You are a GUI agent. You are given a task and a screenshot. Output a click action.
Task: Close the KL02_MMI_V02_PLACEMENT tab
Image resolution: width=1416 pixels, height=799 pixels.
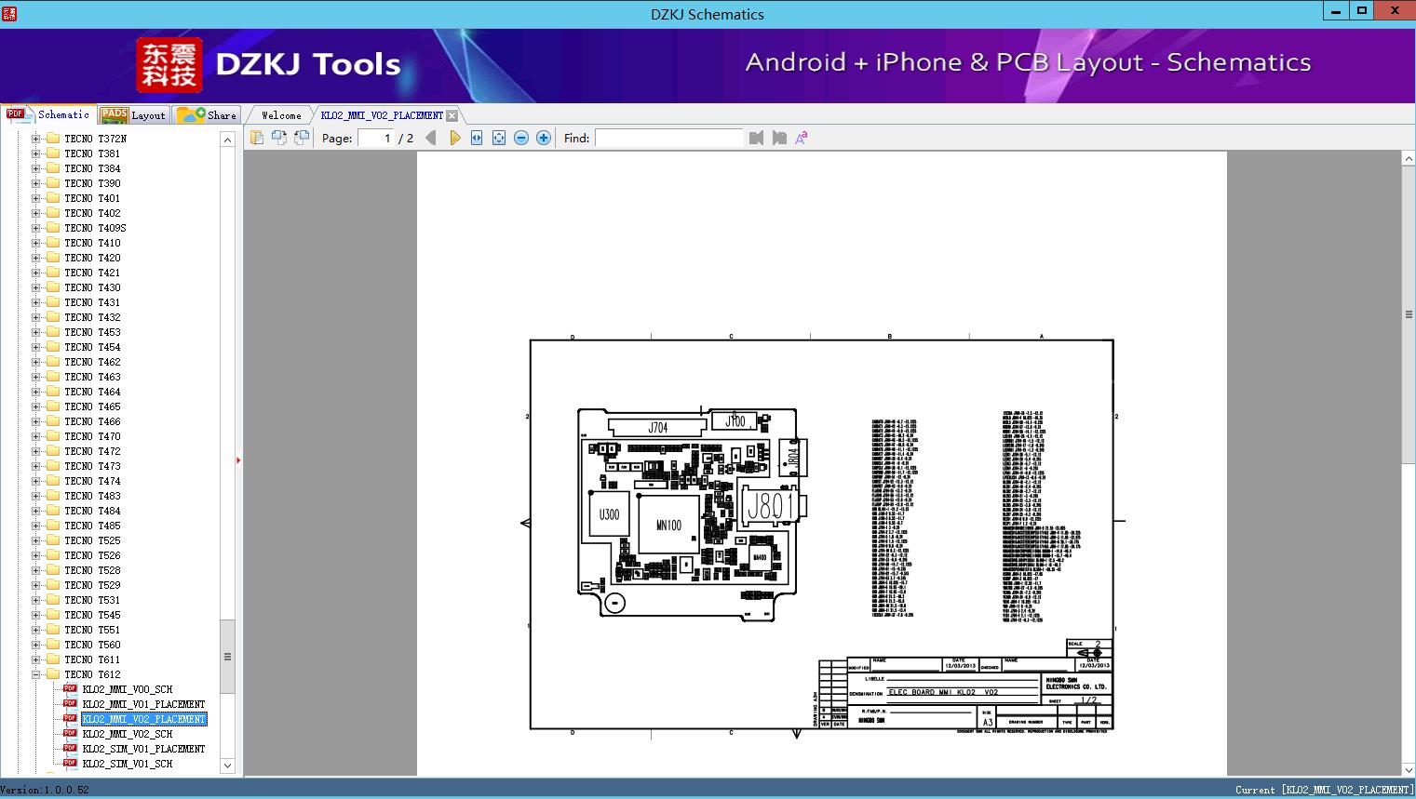(x=452, y=115)
